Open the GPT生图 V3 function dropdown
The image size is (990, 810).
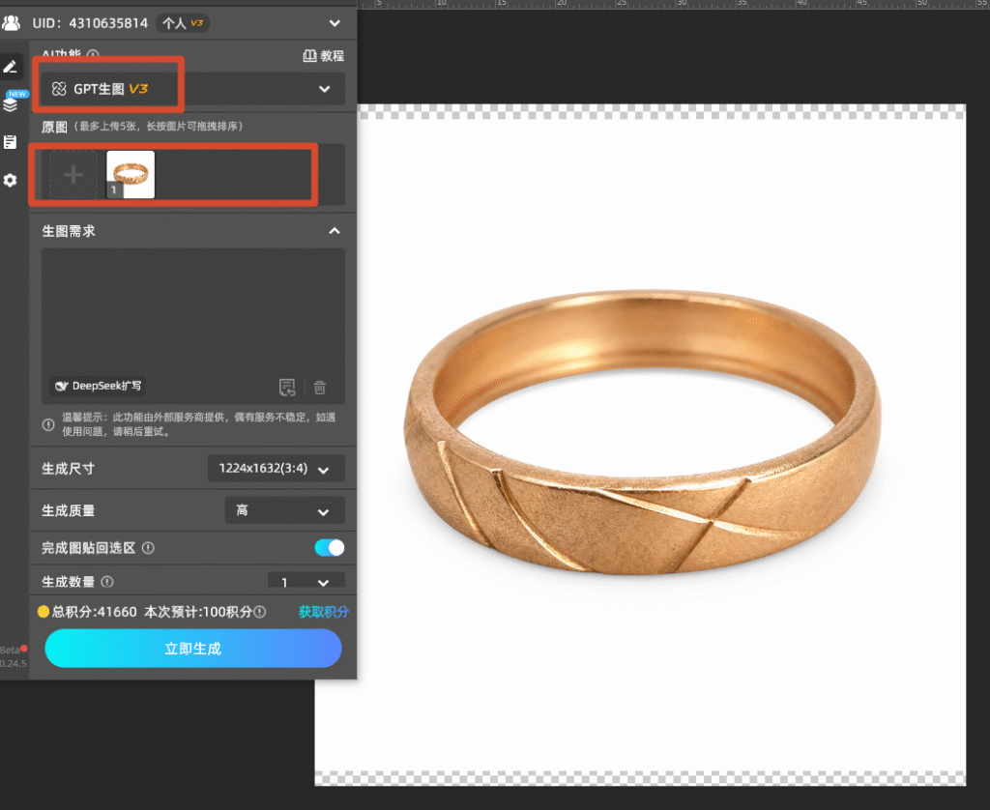[192, 89]
